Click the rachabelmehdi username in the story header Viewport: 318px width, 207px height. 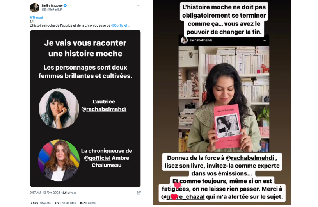201,40
